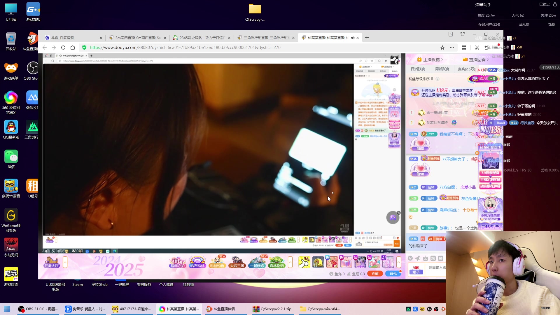Mute the audio on the active tab
The image size is (560, 315).
click(x=353, y=38)
